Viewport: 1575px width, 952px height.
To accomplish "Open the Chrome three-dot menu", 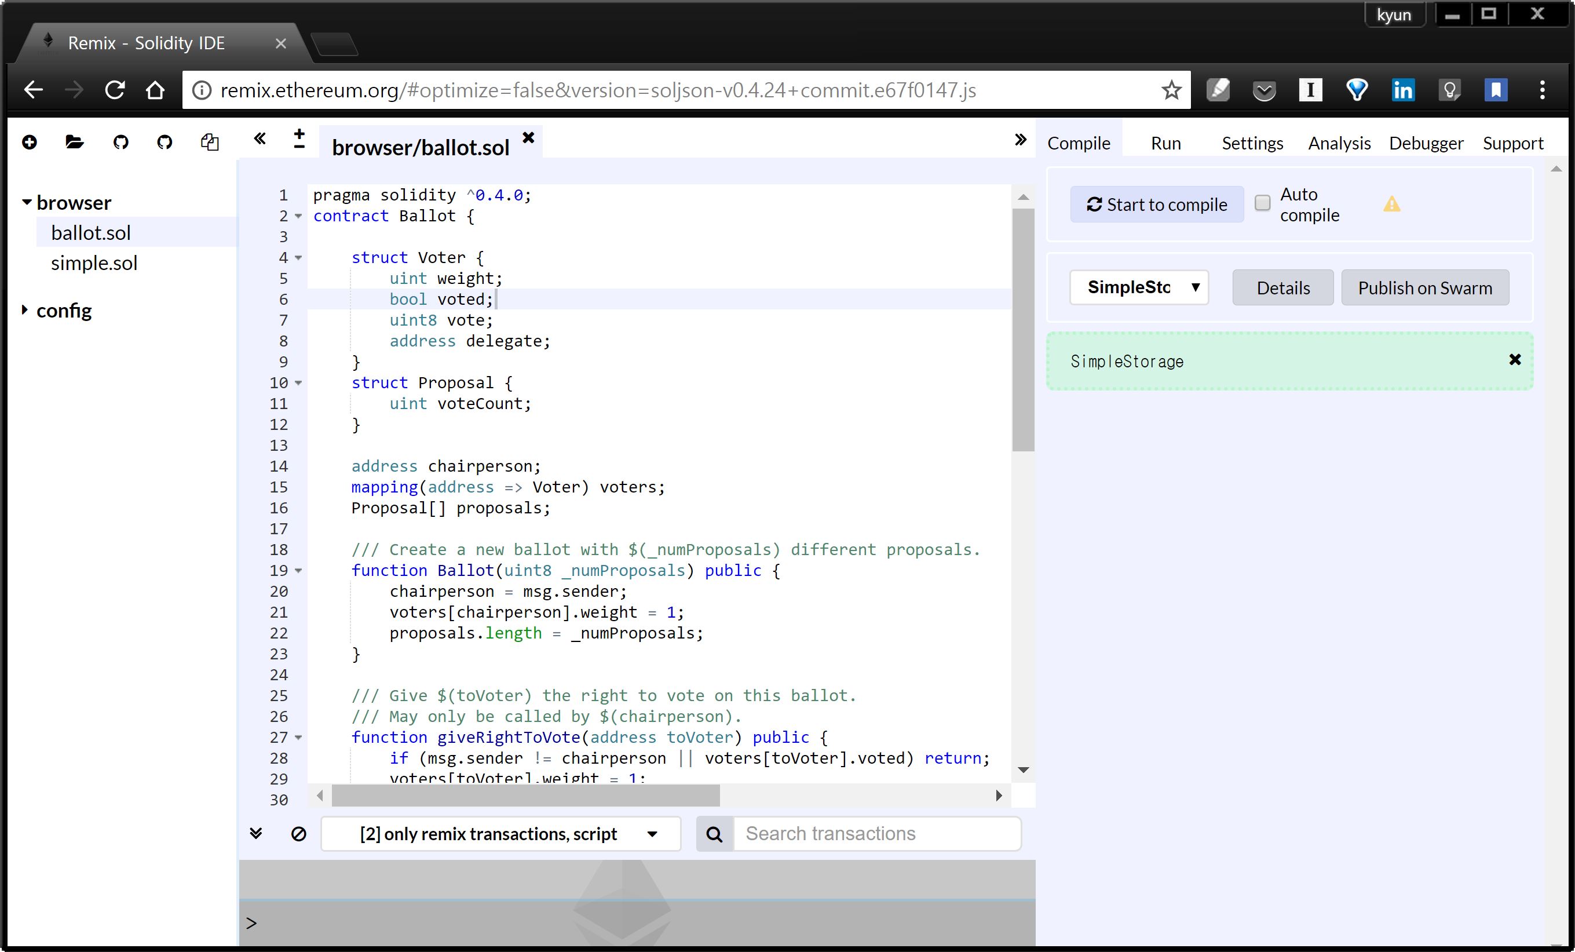I will click(x=1542, y=90).
